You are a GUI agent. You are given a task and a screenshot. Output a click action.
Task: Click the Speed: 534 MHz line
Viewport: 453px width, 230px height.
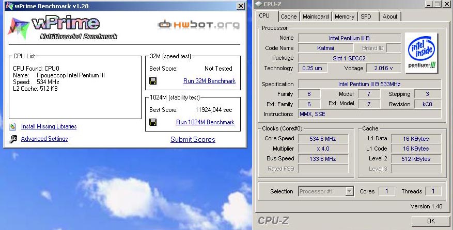(36, 82)
